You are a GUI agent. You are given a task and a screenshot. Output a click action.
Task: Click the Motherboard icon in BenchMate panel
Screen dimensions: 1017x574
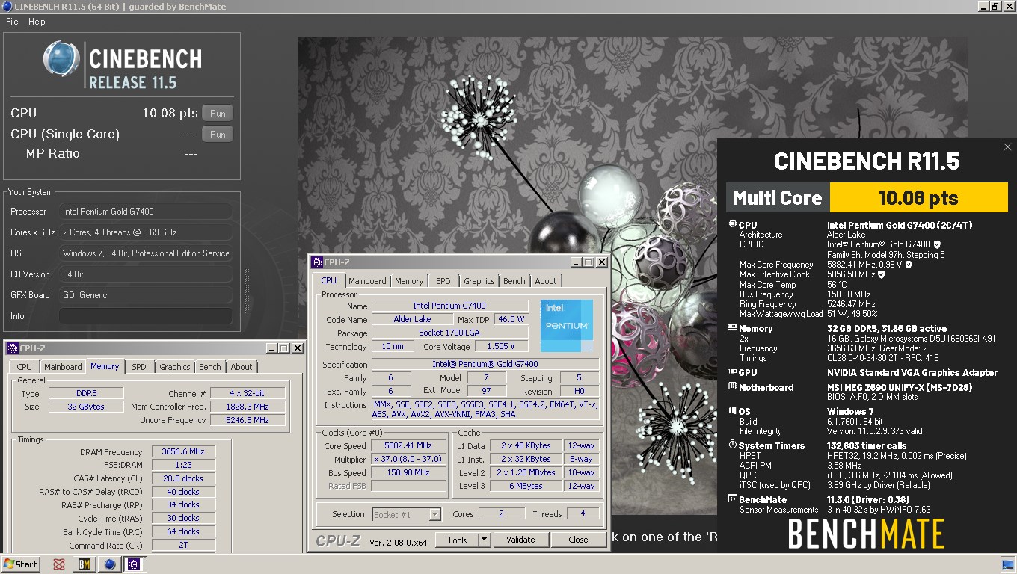pyautogui.click(x=732, y=387)
